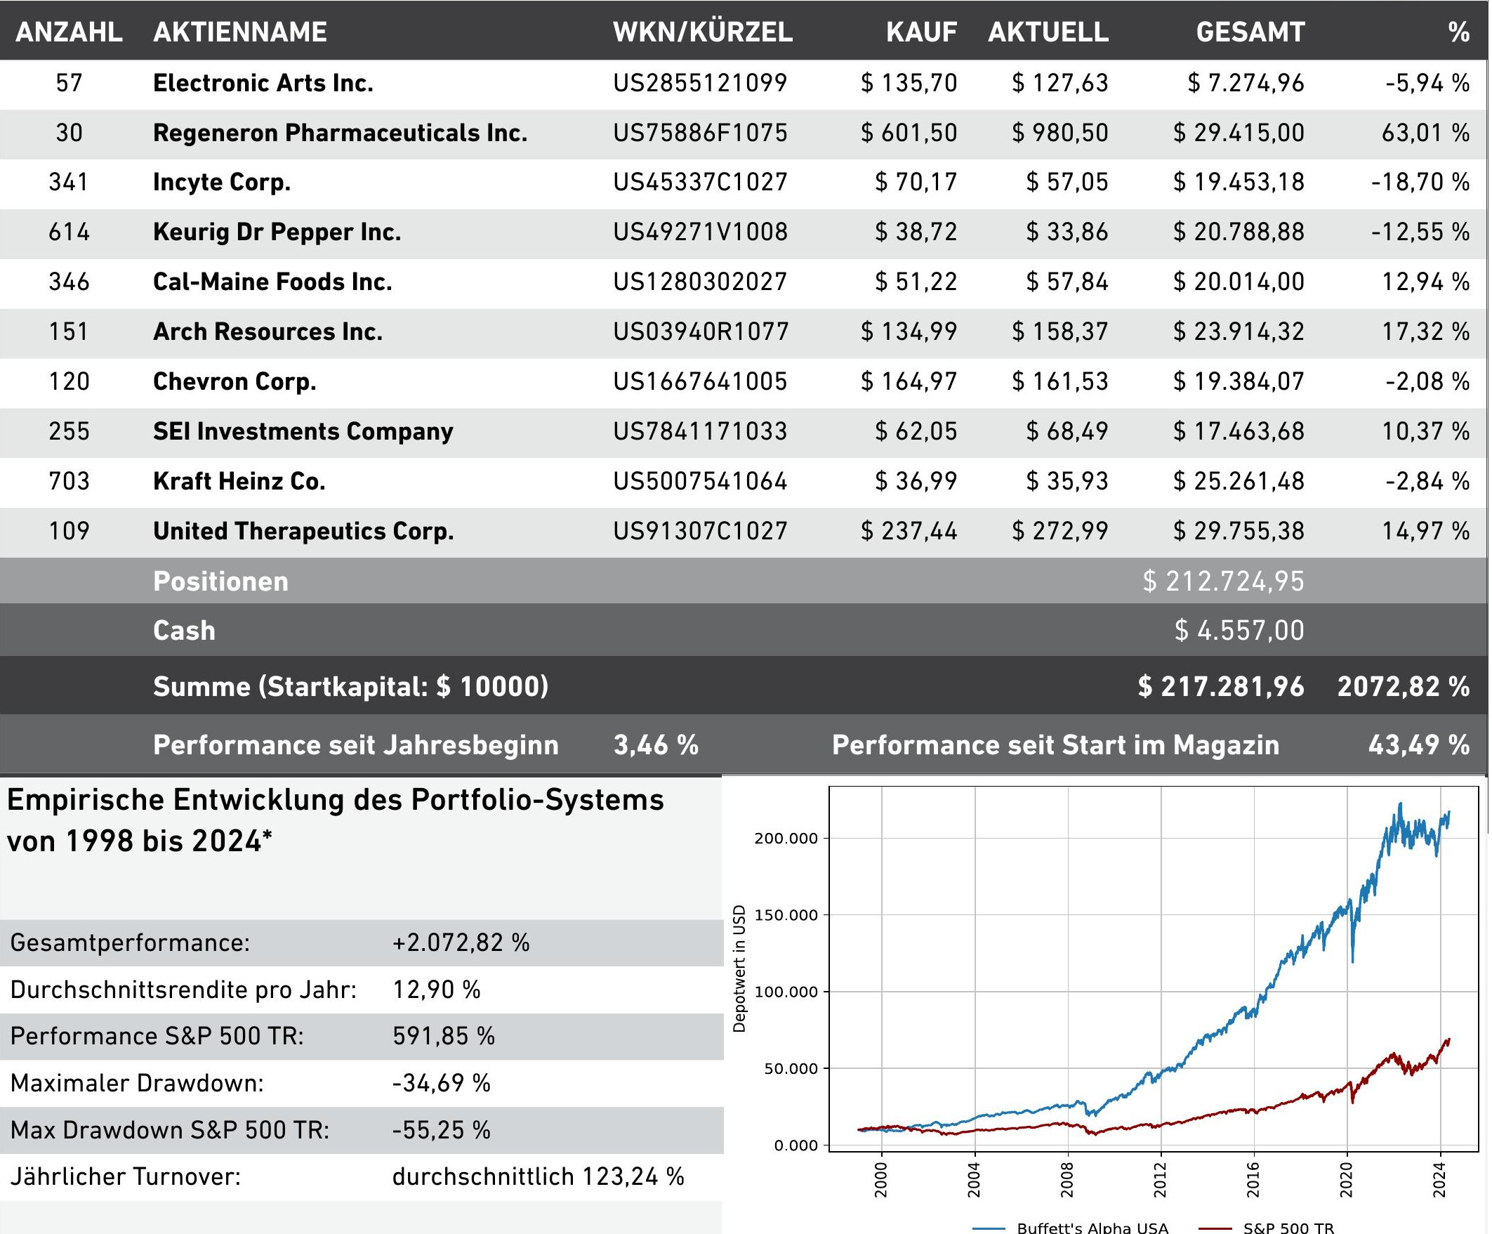Click quantity 346 for Cal-Maine Foods
This screenshot has height=1234, width=1492.
point(69,282)
